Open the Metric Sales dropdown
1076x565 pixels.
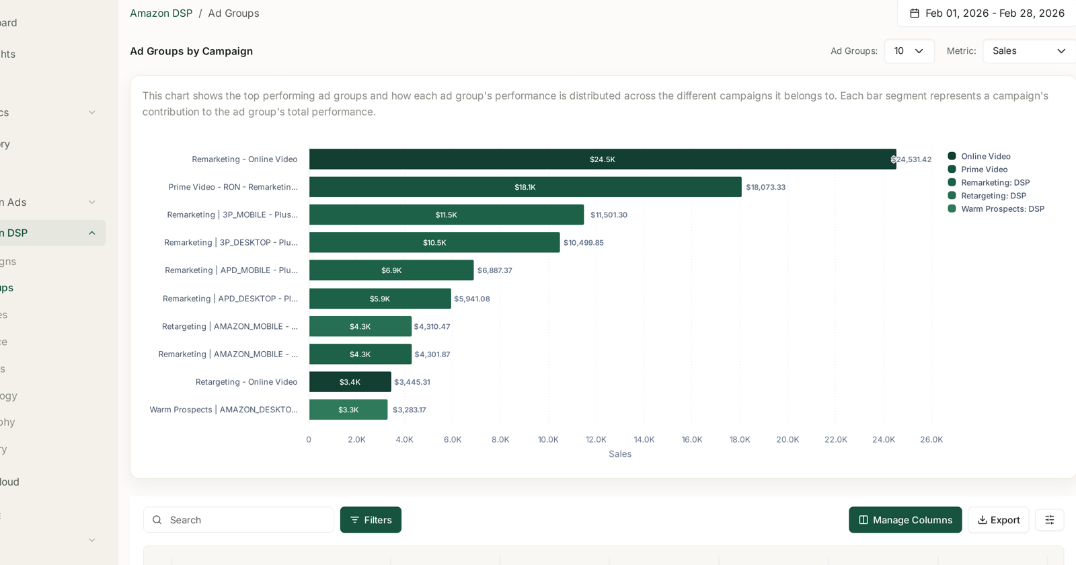[x=1029, y=51]
